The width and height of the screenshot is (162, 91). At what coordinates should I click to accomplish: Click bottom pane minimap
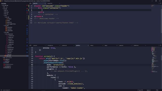156,60
